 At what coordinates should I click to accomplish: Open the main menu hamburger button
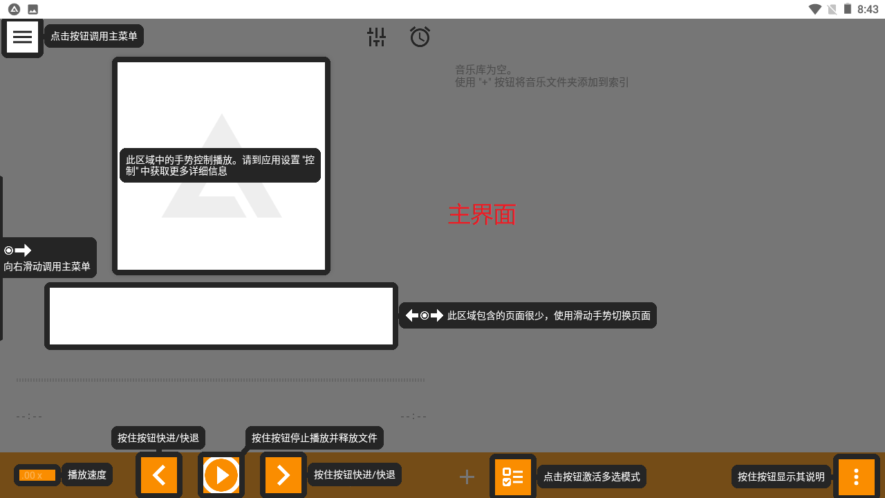[22, 37]
